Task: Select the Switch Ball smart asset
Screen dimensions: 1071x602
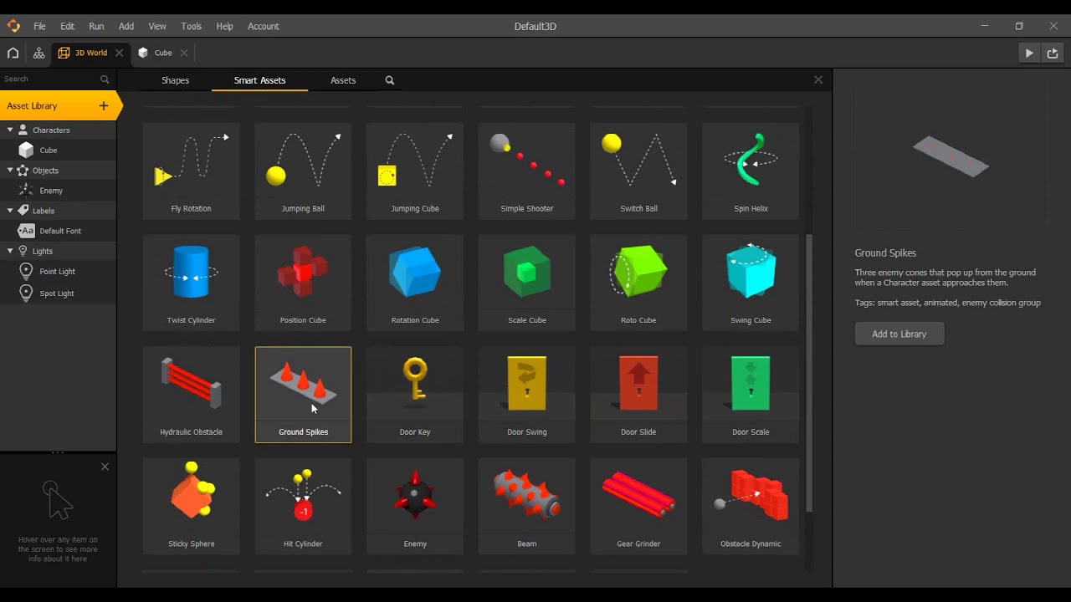Action: click(x=638, y=171)
